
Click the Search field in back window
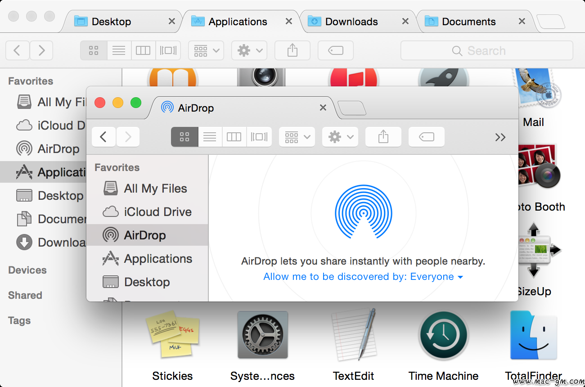(x=486, y=50)
